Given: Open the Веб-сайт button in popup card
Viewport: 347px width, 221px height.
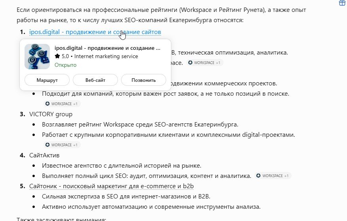Looking at the screenshot, I should tap(95, 80).
